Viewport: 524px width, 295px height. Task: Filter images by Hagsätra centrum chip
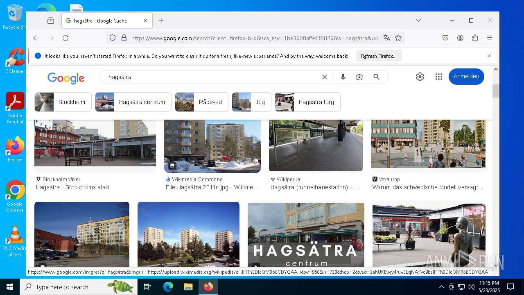pyautogui.click(x=133, y=102)
